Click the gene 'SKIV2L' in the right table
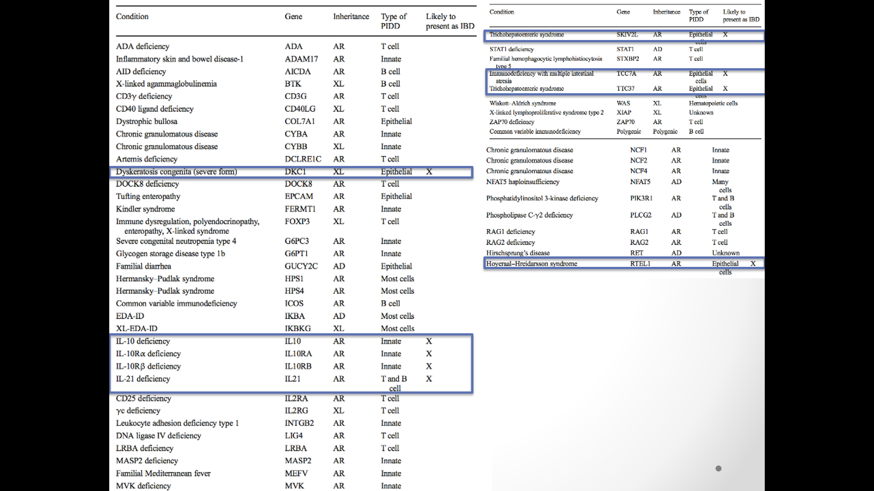This screenshot has width=874, height=491. [x=627, y=35]
